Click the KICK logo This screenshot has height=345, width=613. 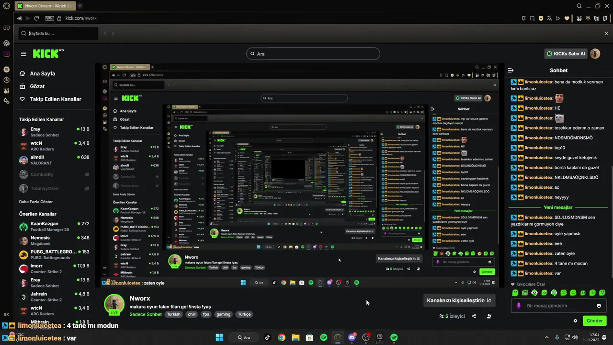coord(48,54)
